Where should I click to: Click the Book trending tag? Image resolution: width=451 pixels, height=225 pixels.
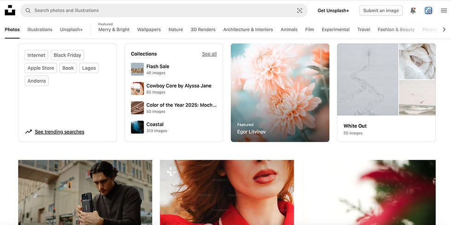click(x=68, y=68)
